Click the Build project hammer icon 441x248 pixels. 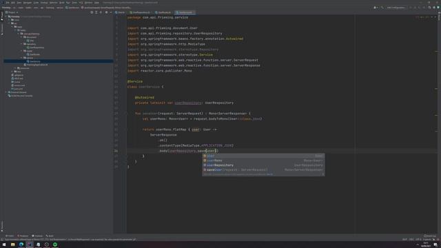(x=382, y=8)
